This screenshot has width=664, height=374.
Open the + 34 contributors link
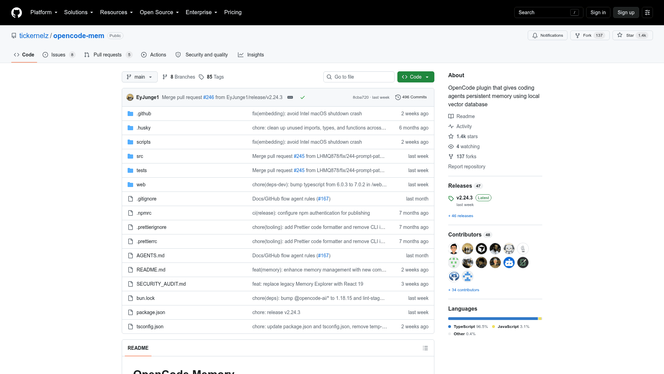tap(464, 290)
